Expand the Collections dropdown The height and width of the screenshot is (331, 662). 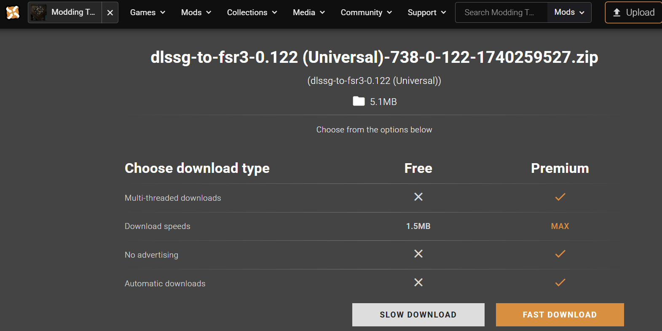click(x=252, y=13)
